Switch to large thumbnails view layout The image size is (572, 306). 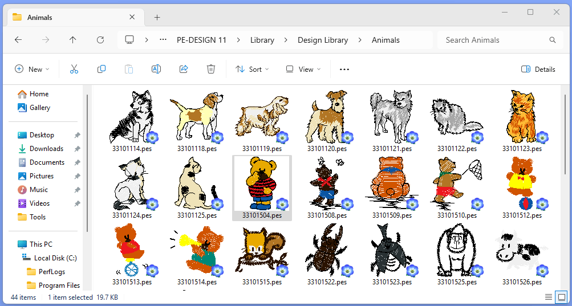pyautogui.click(x=560, y=296)
